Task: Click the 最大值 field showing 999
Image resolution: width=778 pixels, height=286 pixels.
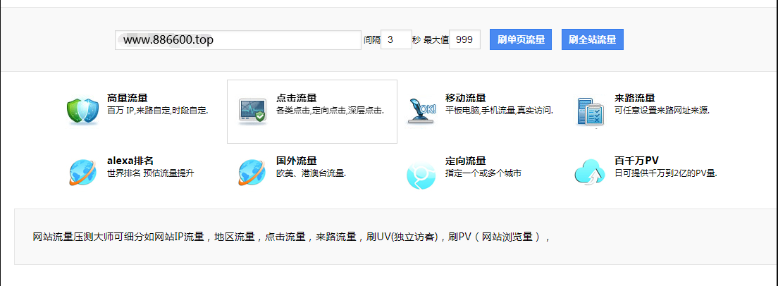Action: (464, 39)
